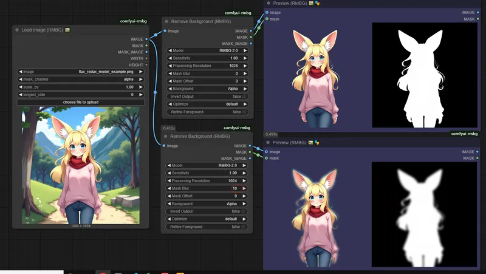The image size is (486, 274).
Task: Click the Load Image node's MASK output socket
Action: click(x=148, y=46)
